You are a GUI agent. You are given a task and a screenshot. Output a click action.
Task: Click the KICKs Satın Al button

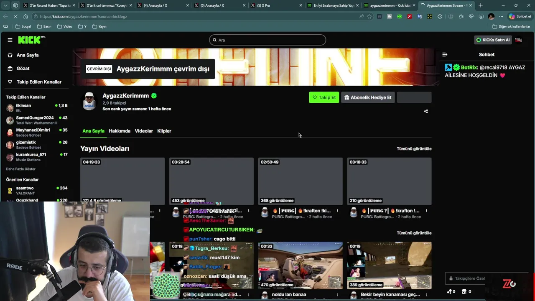coord(493,40)
